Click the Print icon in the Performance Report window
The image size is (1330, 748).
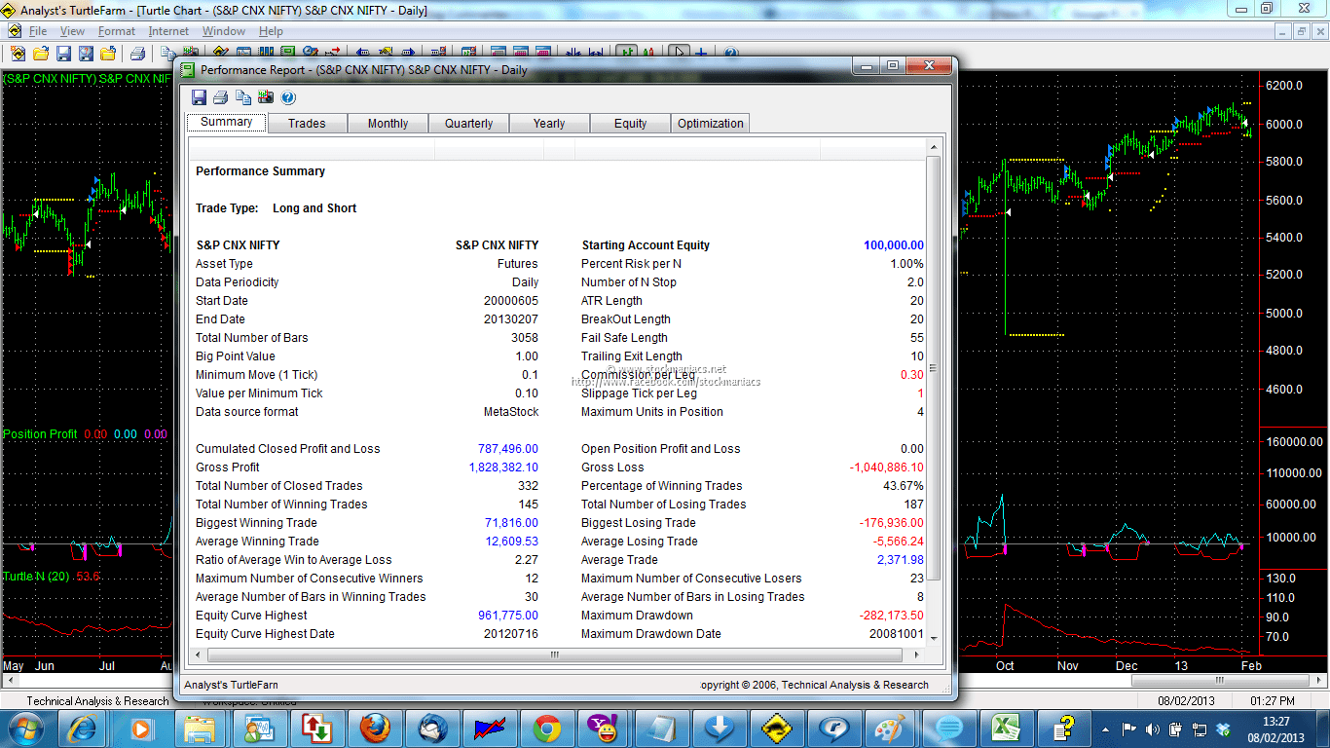point(220,96)
